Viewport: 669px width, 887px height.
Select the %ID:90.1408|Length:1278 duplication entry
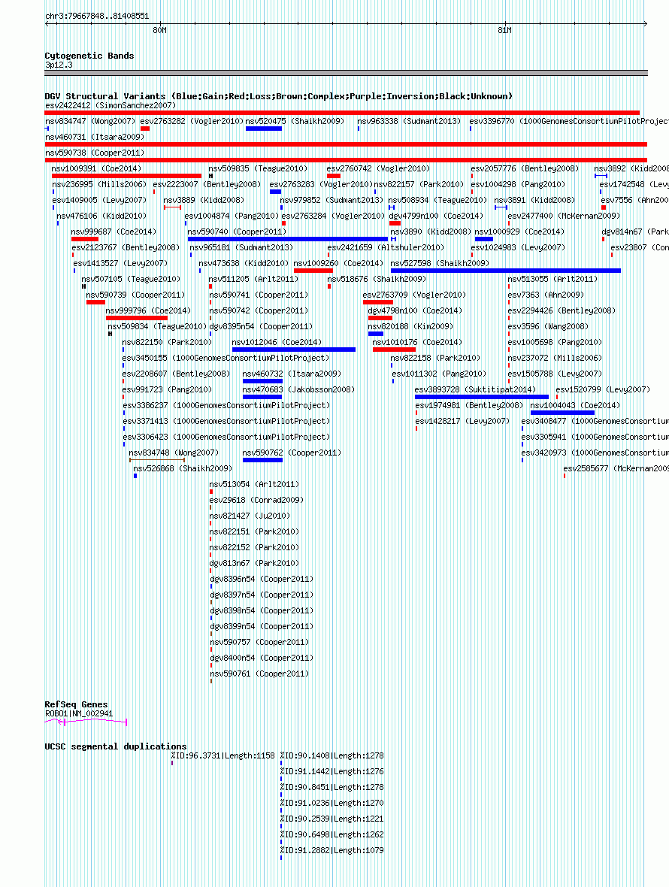(332, 755)
